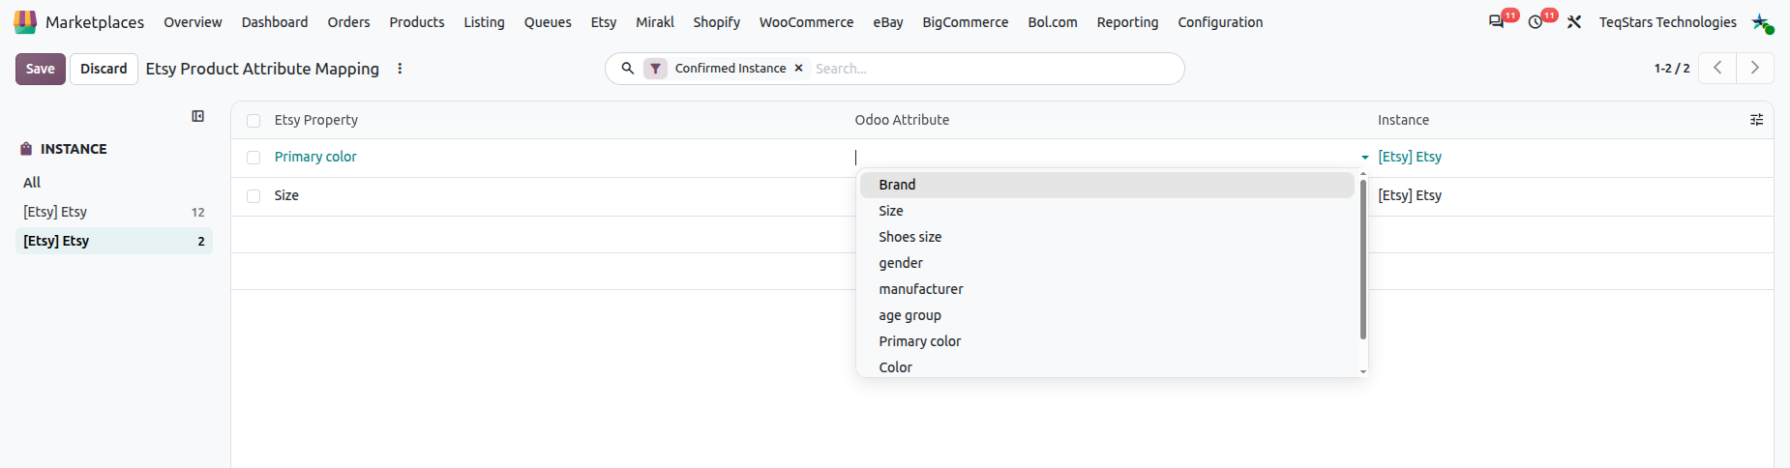Select [Etsy] Etsy instance with 12 records
This screenshot has width=1790, height=468.
114,212
